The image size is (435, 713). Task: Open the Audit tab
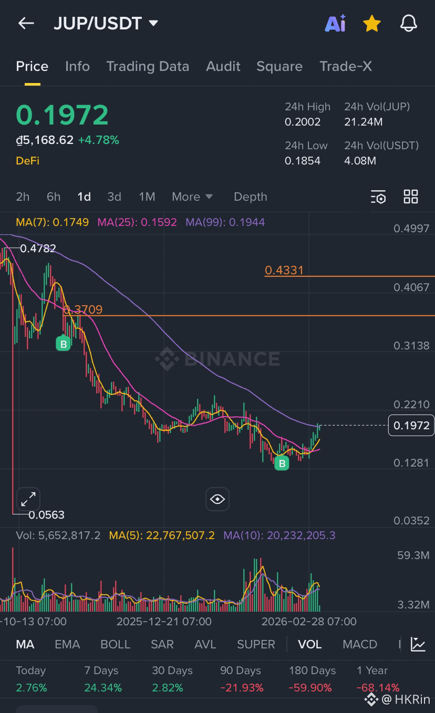[223, 66]
